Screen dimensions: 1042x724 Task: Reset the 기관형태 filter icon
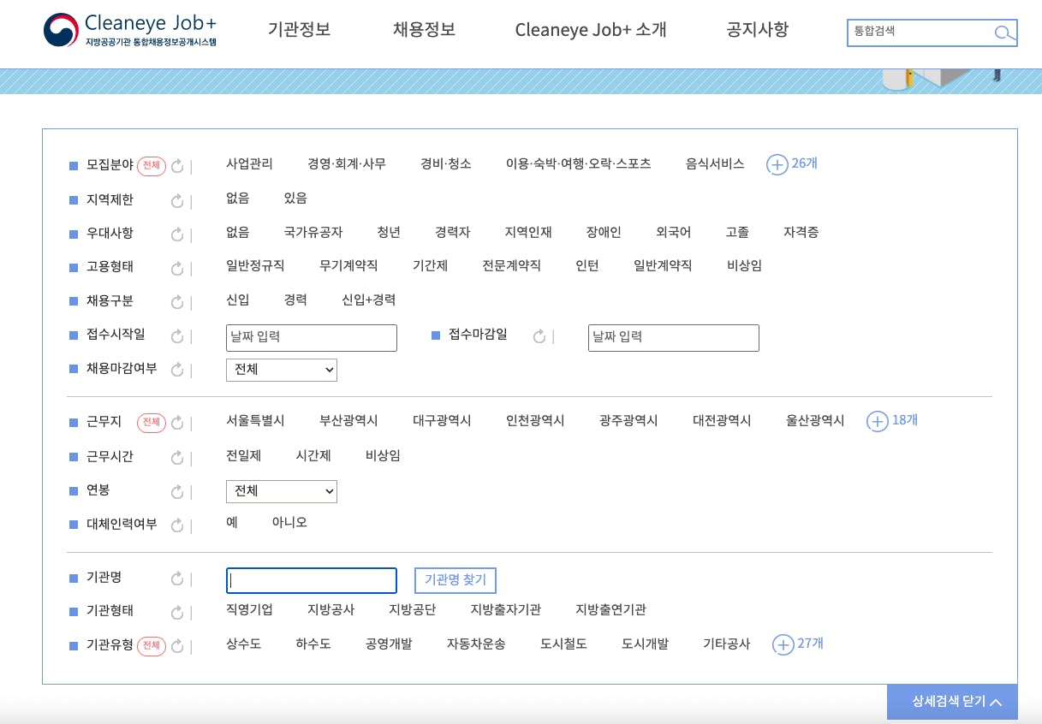pos(177,613)
